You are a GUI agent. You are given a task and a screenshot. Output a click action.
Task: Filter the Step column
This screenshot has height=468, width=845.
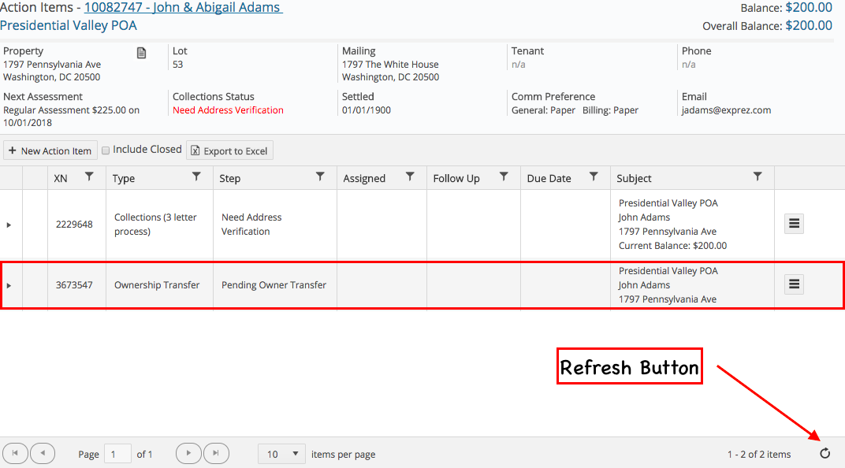click(318, 177)
